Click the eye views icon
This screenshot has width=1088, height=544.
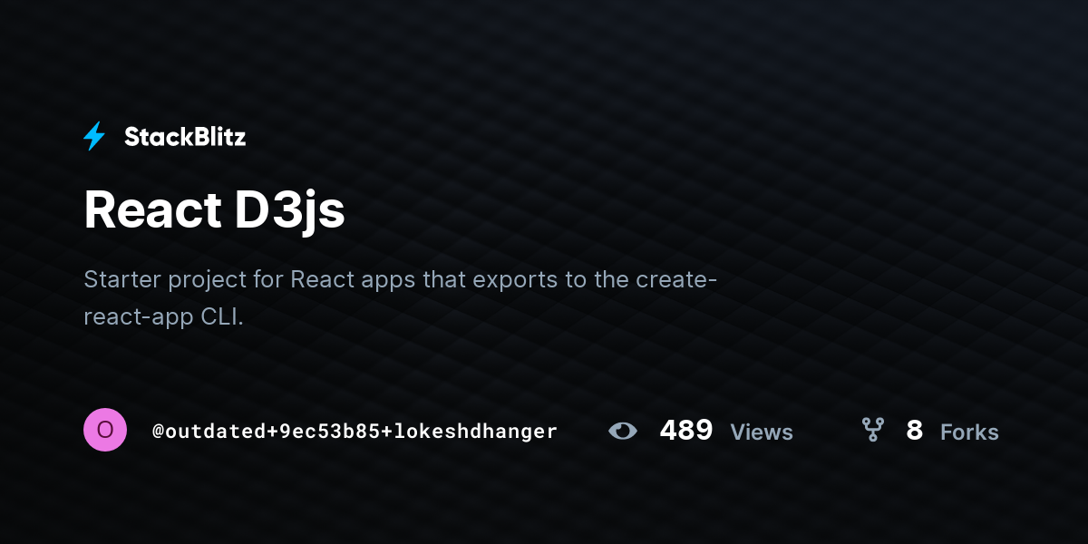coord(623,431)
